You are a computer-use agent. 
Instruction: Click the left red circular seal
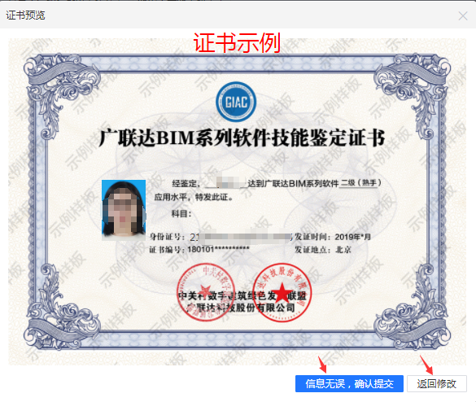coord(206,292)
